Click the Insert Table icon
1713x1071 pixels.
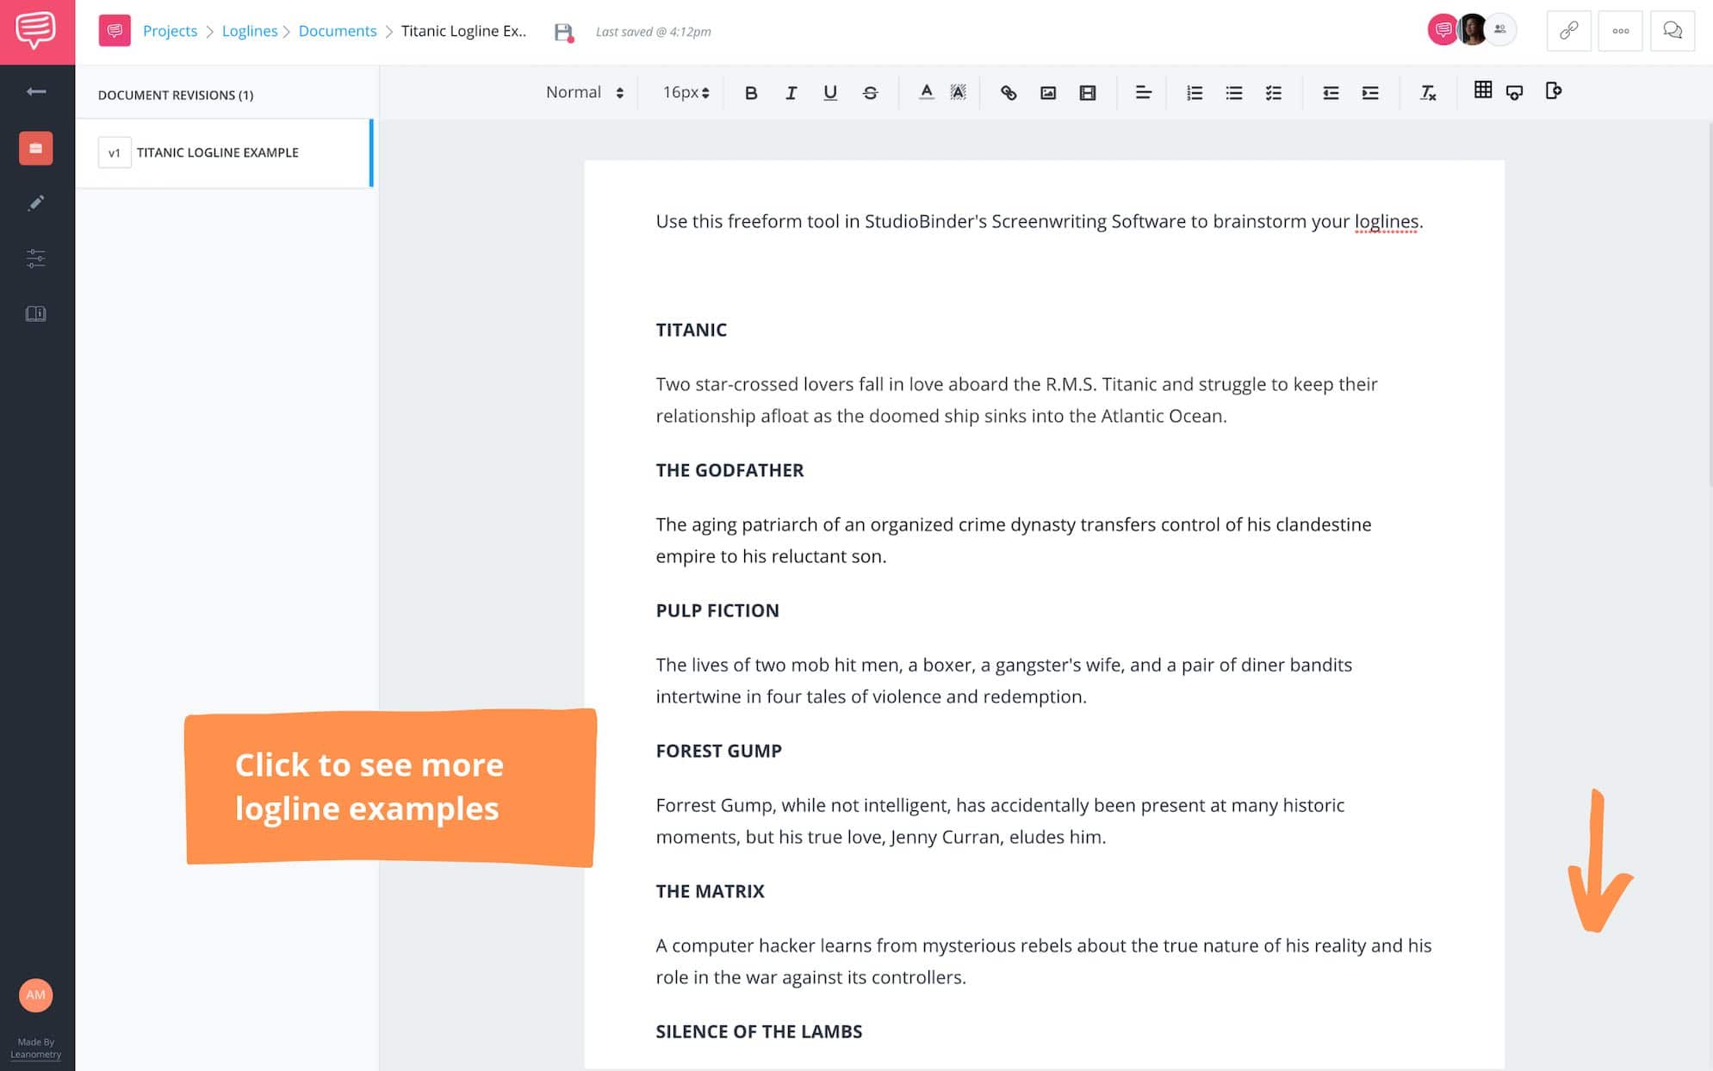click(1483, 90)
